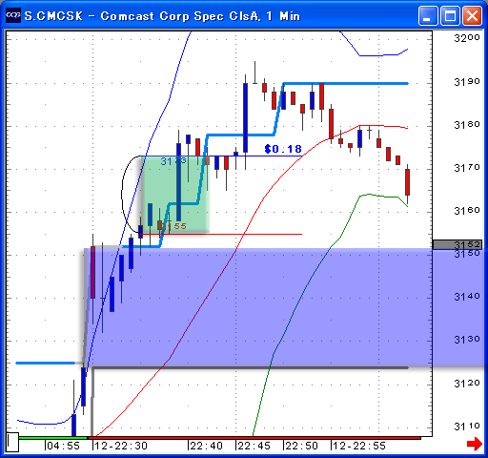The width and height of the screenshot is (488, 458).
Task: Close the Comcast chart window
Action: pos(472,15)
